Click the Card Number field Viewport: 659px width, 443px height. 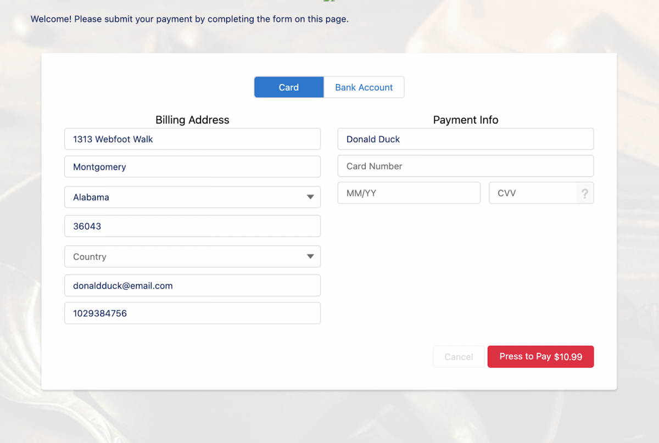[x=466, y=166]
